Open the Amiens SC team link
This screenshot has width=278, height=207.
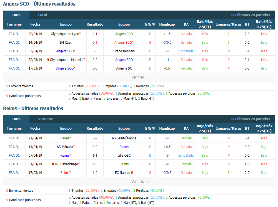click(124, 68)
